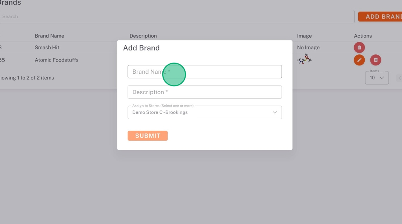
Task: Select the Atomic Foodstuffs brand name
Action: [x=57, y=60]
